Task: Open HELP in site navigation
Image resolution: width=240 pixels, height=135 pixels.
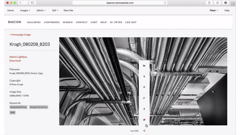Action: tap(103, 22)
